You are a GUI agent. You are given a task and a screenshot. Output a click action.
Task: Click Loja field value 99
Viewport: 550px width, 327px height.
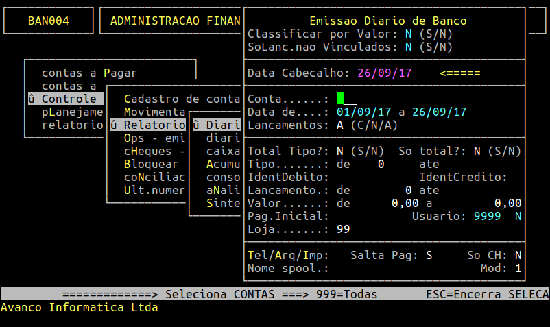(344, 229)
